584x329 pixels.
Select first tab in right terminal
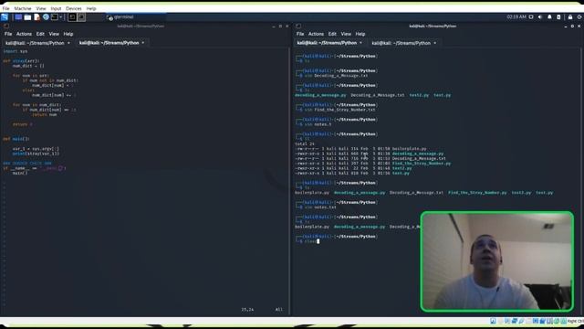(x=329, y=43)
